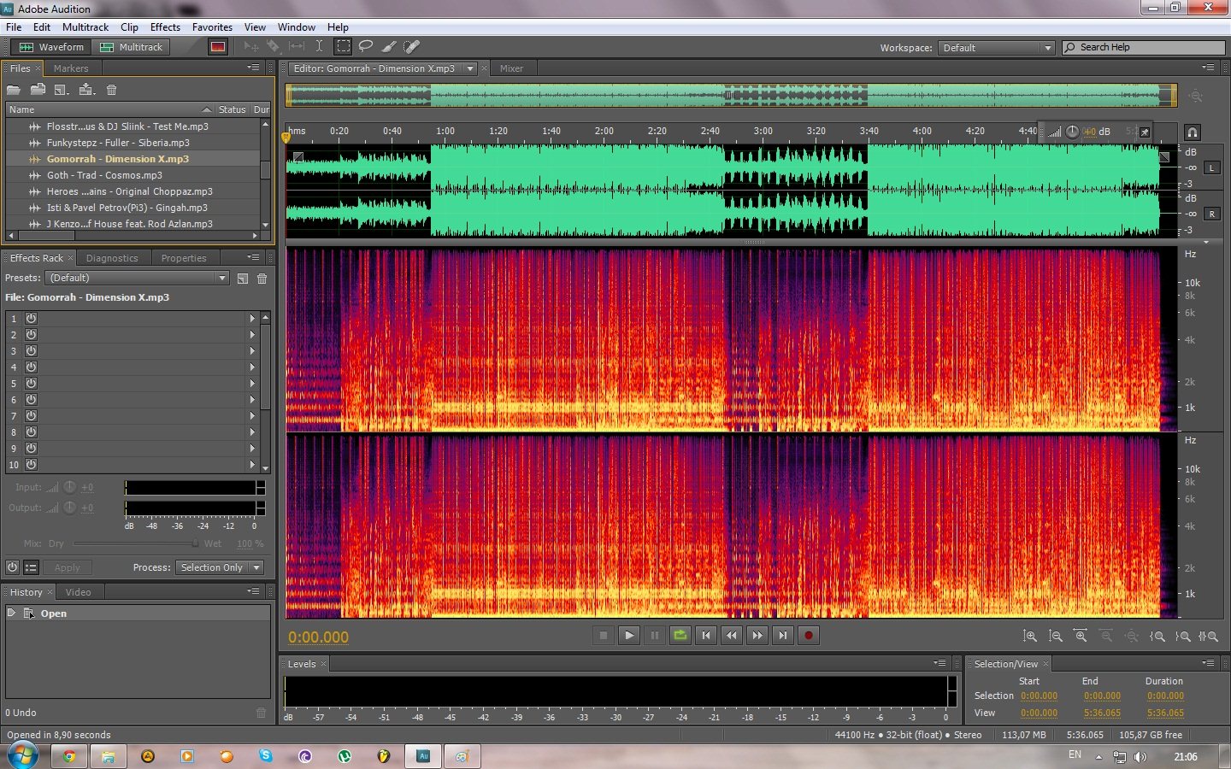
Task: Click Zoom In Time icon
Action: [1081, 637]
